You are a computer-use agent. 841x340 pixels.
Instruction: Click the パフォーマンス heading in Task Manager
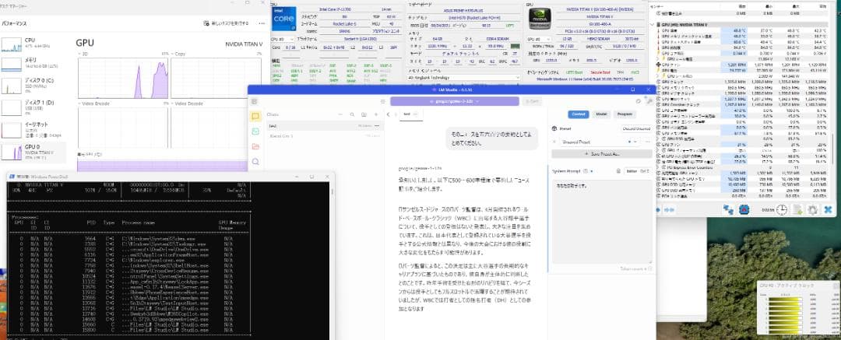tap(14, 23)
